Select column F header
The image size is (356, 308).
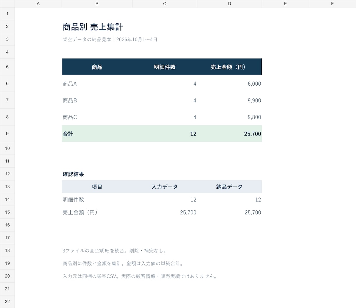coord(332,4)
